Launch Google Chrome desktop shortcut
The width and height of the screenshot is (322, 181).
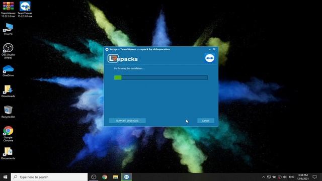pos(8,134)
